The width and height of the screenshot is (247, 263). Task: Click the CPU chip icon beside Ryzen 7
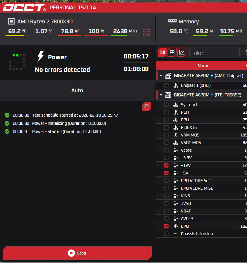(11, 21)
